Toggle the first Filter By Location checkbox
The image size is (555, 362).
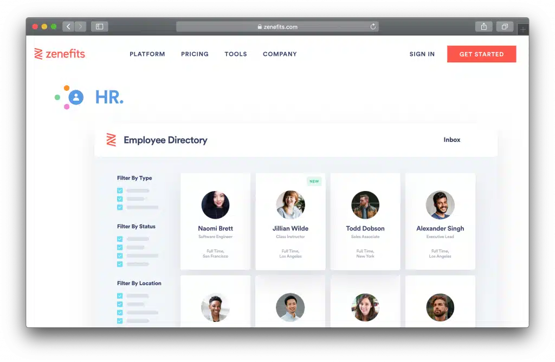click(120, 296)
